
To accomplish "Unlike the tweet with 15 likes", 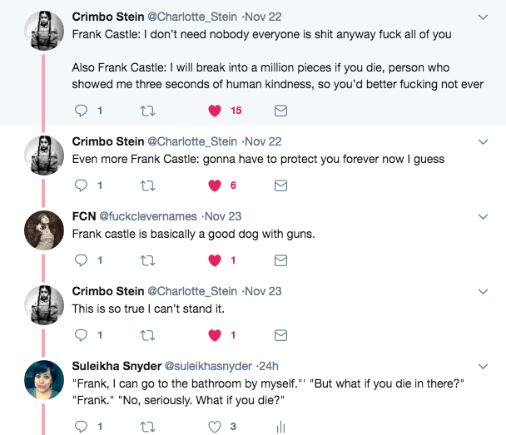I will (216, 111).
